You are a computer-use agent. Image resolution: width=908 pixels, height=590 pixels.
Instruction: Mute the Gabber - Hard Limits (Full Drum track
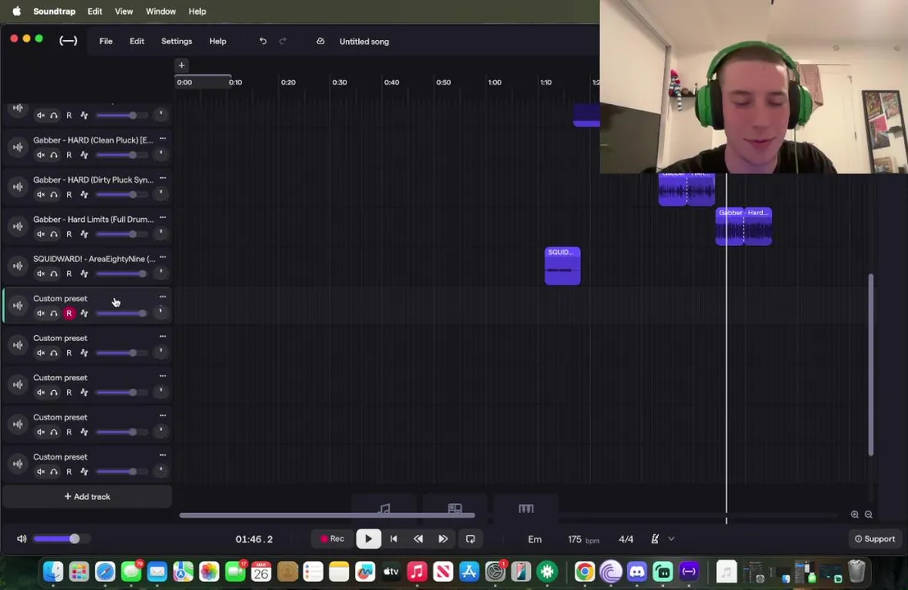click(40, 234)
